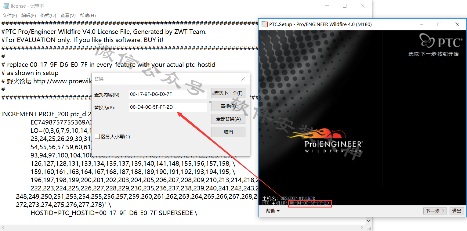467x231 pixels.
Task: Click the '# as shown in setup' line
Action: point(30,73)
